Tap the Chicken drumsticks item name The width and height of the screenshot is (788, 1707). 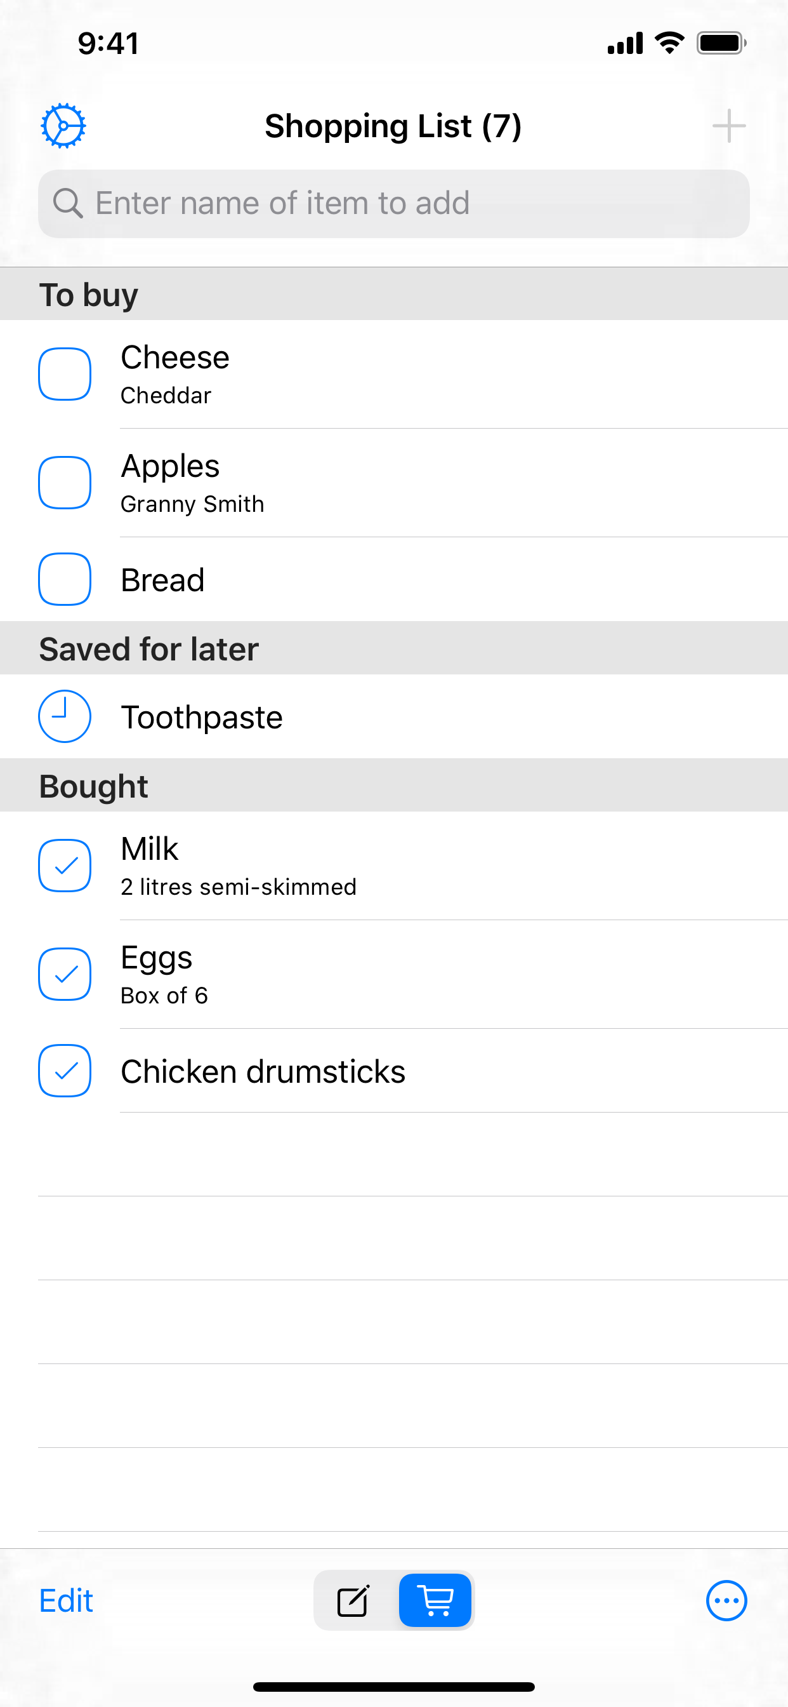click(263, 1071)
